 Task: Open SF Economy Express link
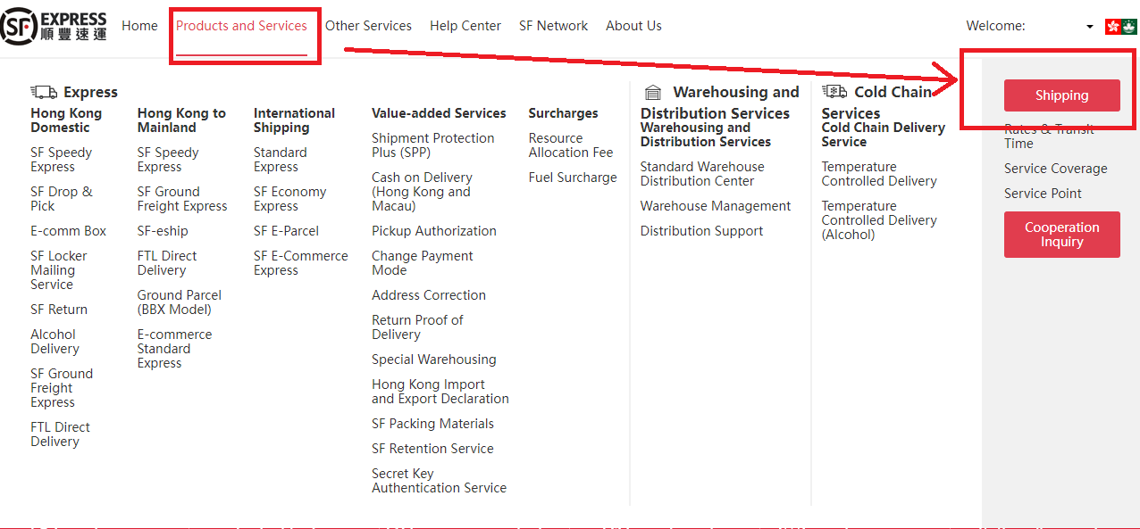pos(289,199)
